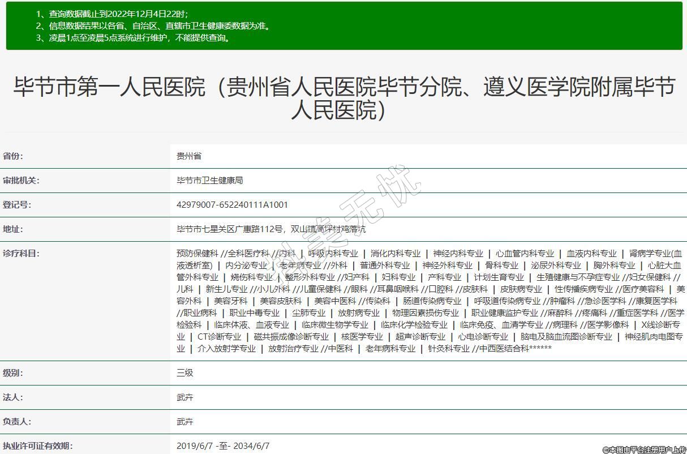The height and width of the screenshot is (454, 687).
Task: Click the 负责人 row label
Action: pyautogui.click(x=17, y=422)
